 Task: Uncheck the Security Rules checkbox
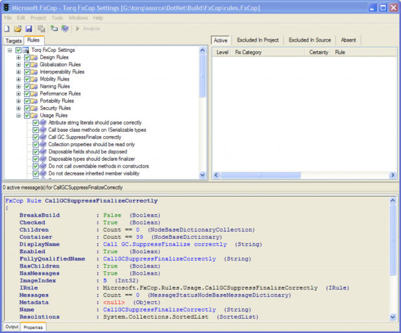(27, 108)
